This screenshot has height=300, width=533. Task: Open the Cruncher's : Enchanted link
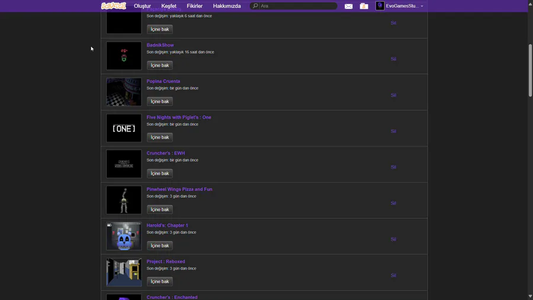pyautogui.click(x=172, y=297)
